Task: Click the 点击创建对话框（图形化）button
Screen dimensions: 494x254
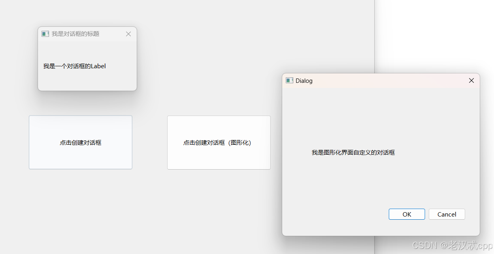Action: (x=219, y=142)
